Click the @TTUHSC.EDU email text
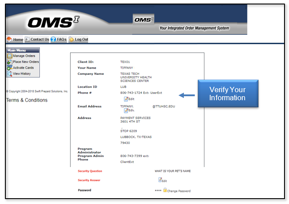 (x=164, y=106)
